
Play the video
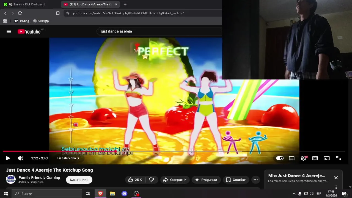(8, 158)
